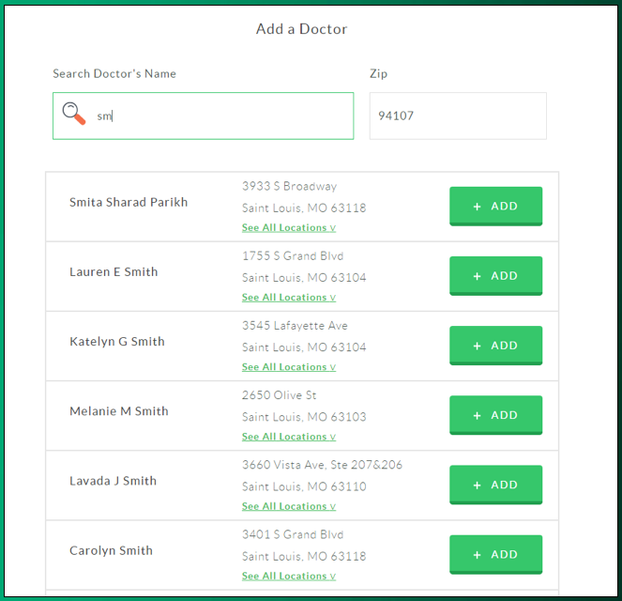This screenshot has height=601, width=622.
Task: Expand all locations for Smita Sharad Parikh
Action: click(x=288, y=227)
